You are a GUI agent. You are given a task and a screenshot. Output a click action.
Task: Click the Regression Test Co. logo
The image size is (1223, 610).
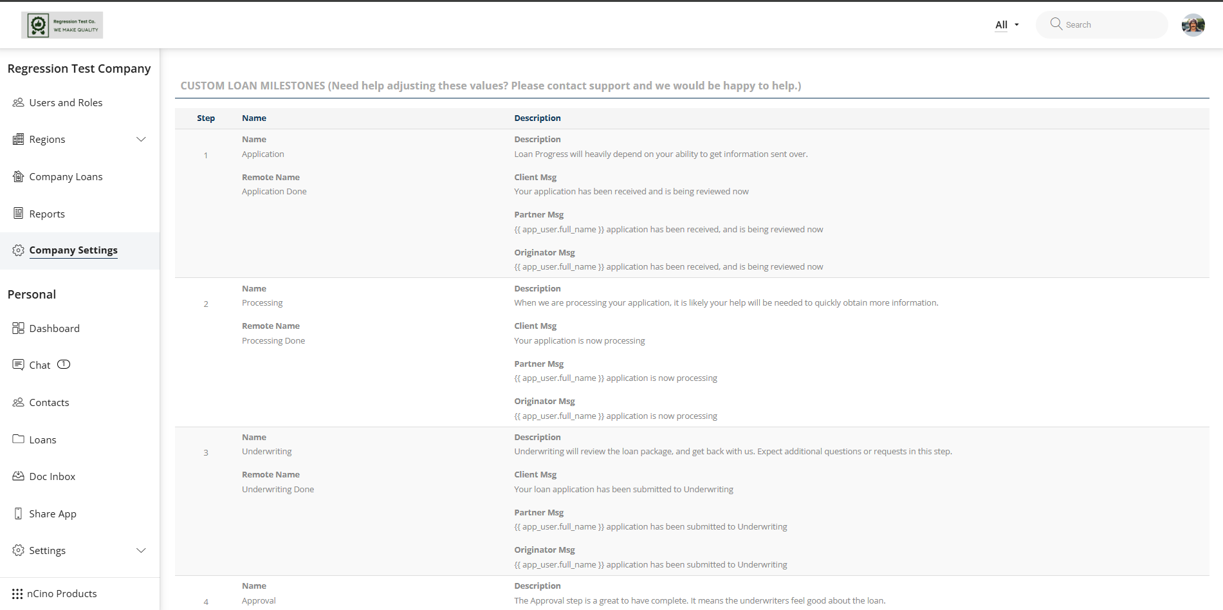pos(62,25)
